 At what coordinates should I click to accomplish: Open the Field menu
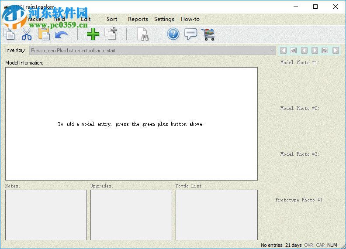[59, 19]
